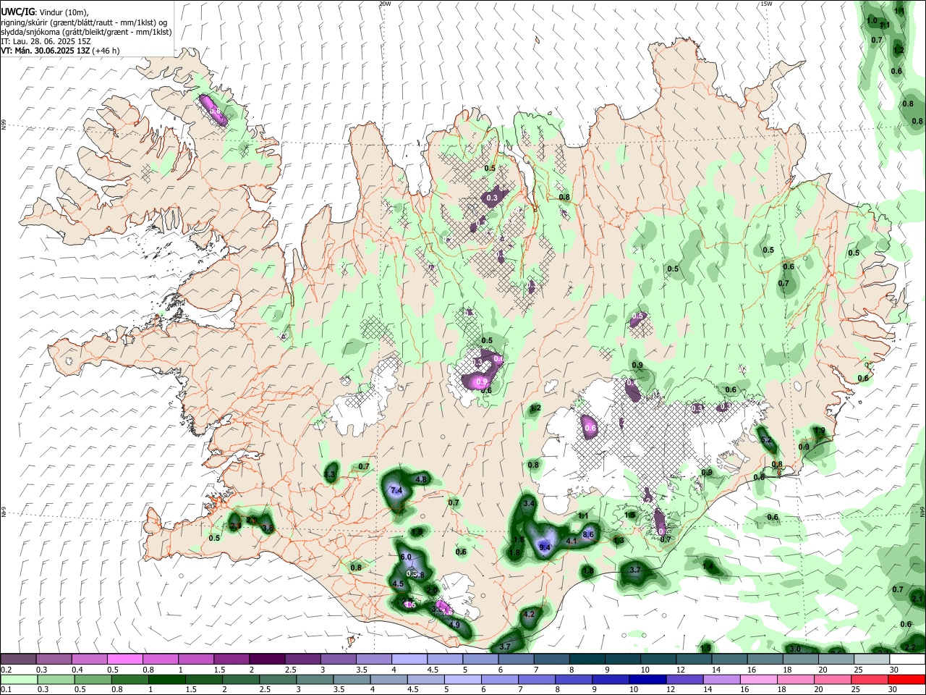This screenshot has width=926, height=695.
Task: Click the "20W" longitude label
Action: pyautogui.click(x=385, y=4)
